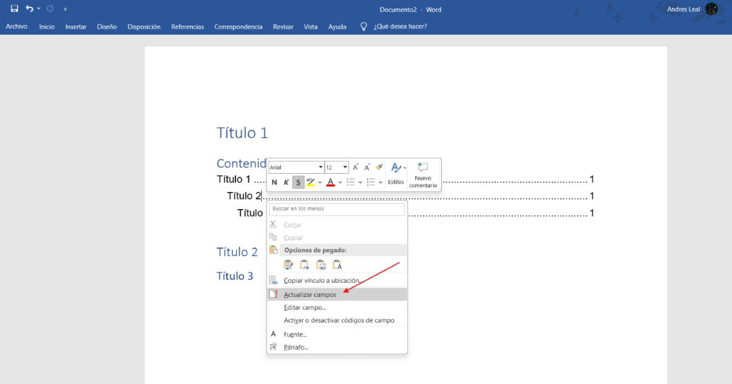
Task: Choose the keep text only paste option
Action: coord(337,265)
